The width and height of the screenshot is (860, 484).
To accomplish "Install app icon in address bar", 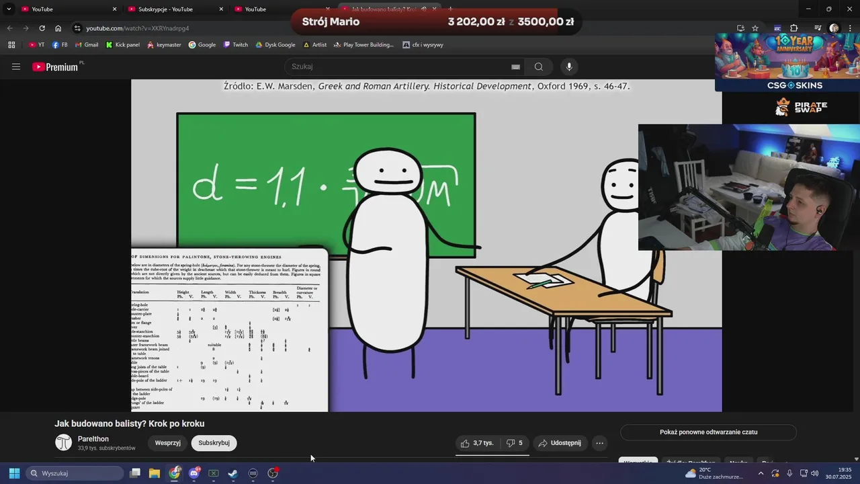I will tap(740, 28).
